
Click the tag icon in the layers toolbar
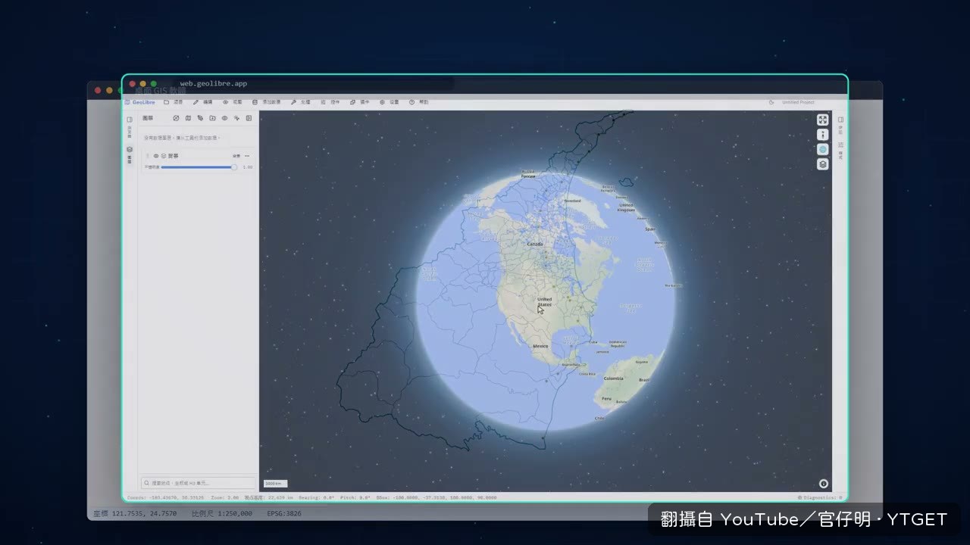pos(200,118)
